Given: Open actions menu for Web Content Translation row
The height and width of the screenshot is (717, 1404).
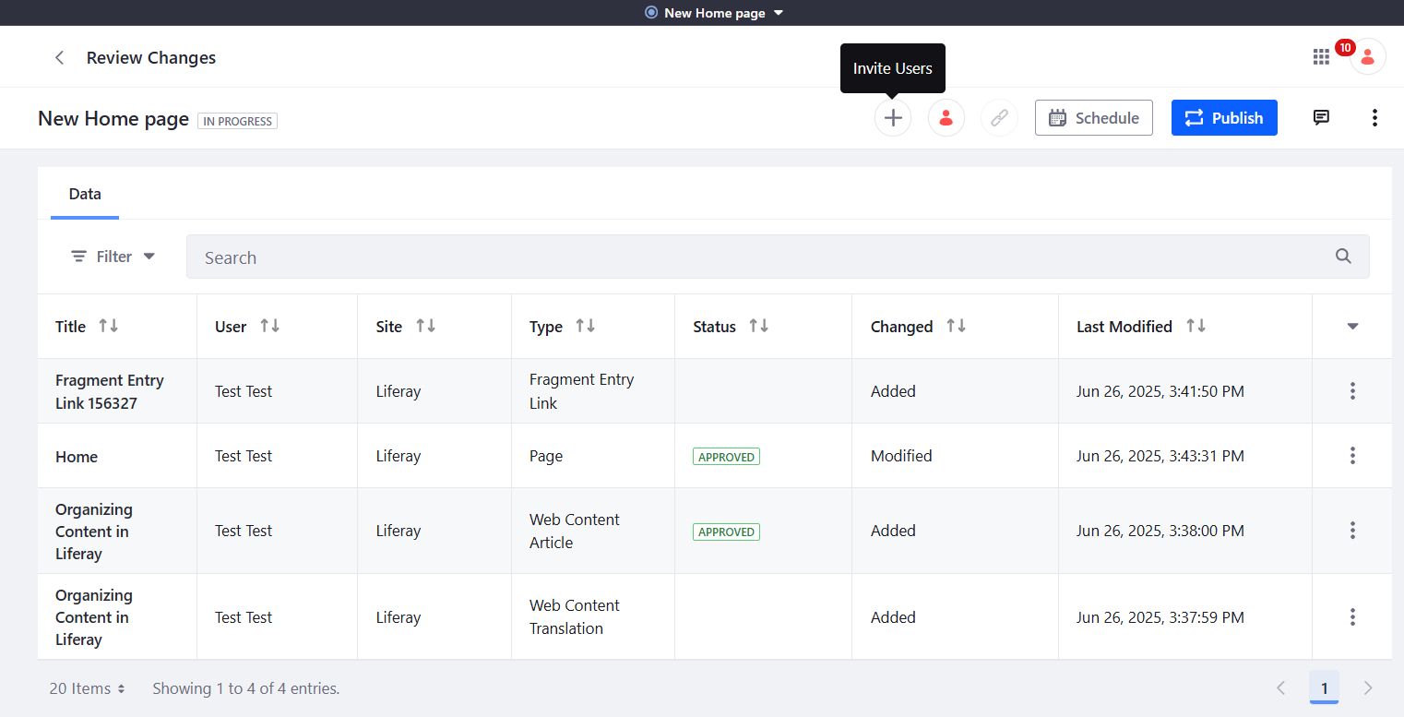Looking at the screenshot, I should pos(1352,617).
